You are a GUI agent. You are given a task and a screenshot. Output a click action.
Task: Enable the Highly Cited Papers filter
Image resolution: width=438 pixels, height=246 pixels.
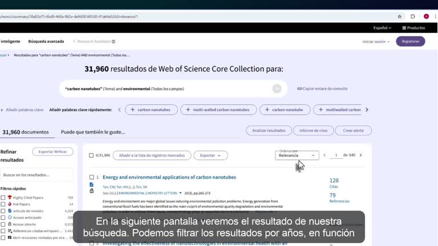click(3, 198)
